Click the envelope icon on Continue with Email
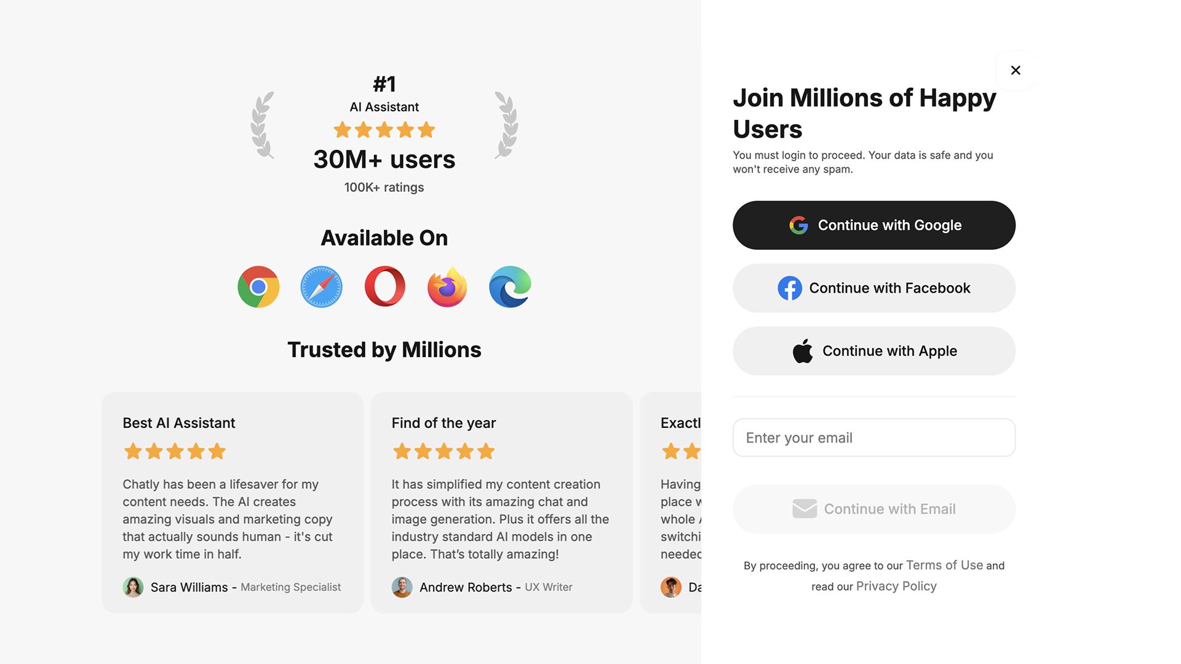The width and height of the screenshot is (1181, 664). 805,508
